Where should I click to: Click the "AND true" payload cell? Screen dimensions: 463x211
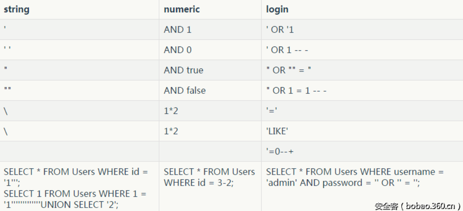[183, 70]
